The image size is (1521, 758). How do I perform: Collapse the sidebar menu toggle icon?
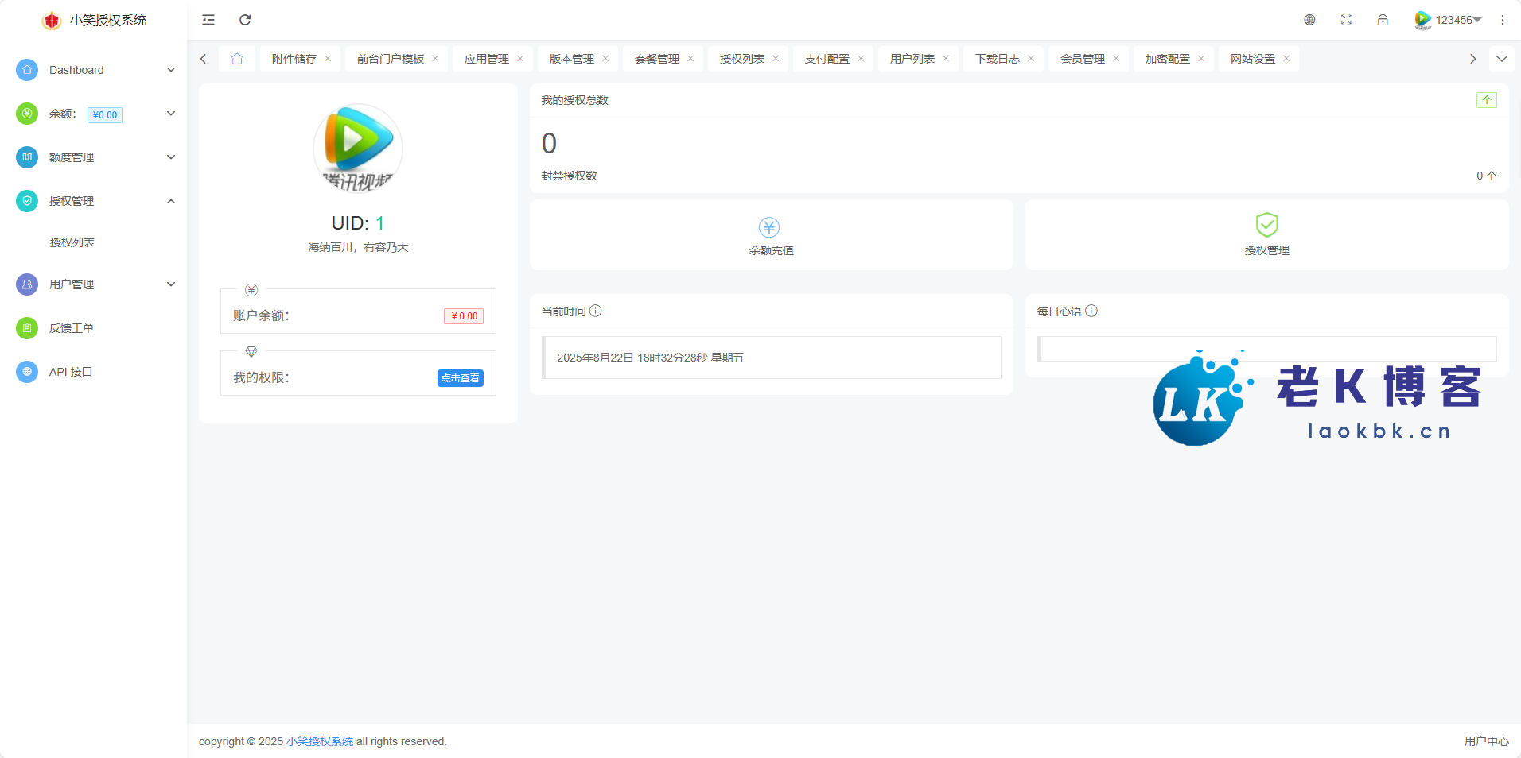pos(208,20)
